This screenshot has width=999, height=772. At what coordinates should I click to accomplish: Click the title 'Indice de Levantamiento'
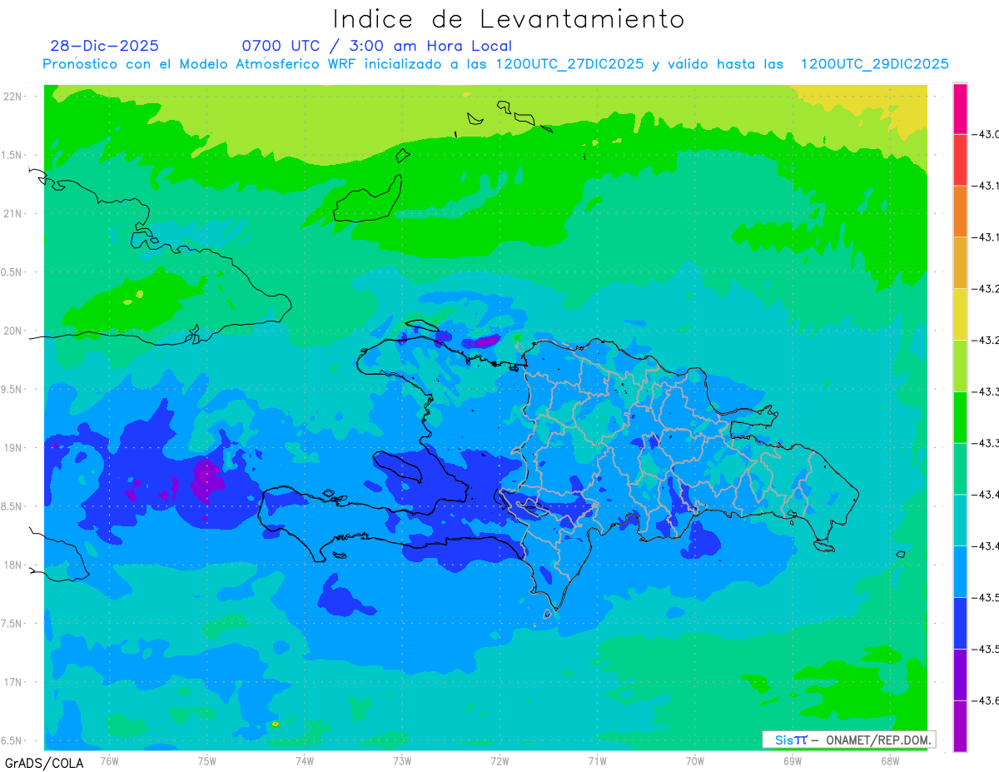509,19
